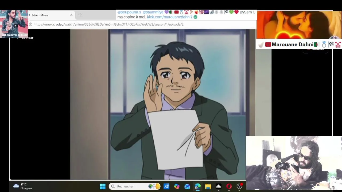Open the Opera browser taskbar icon
Viewport: 342px width, 192px height.
(x=229, y=186)
